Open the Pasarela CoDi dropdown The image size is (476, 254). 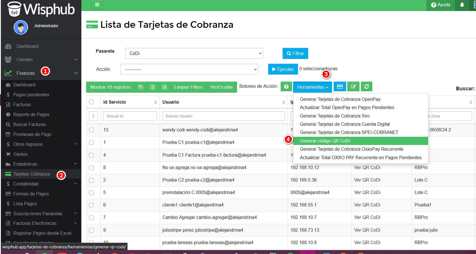194,54
